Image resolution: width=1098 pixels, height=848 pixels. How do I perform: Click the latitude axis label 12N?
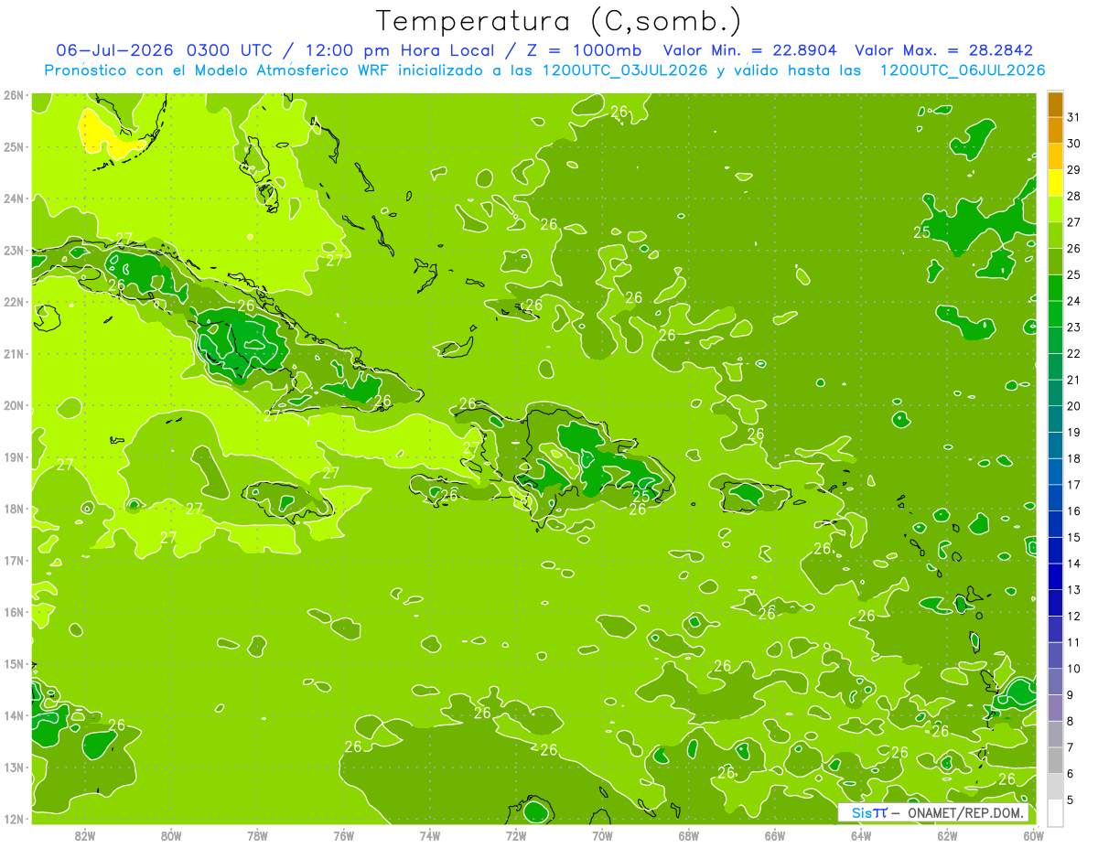[x=14, y=818]
